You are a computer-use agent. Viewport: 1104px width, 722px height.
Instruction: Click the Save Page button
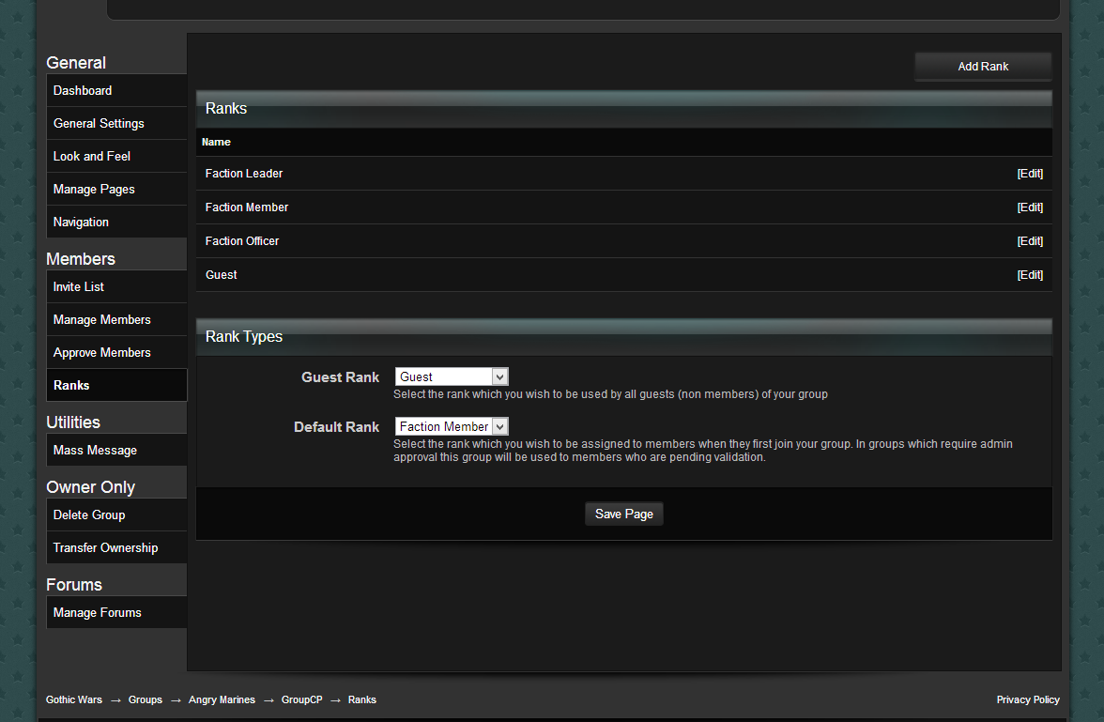click(x=623, y=515)
